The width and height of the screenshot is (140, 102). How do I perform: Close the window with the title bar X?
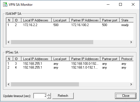click(x=133, y=4)
